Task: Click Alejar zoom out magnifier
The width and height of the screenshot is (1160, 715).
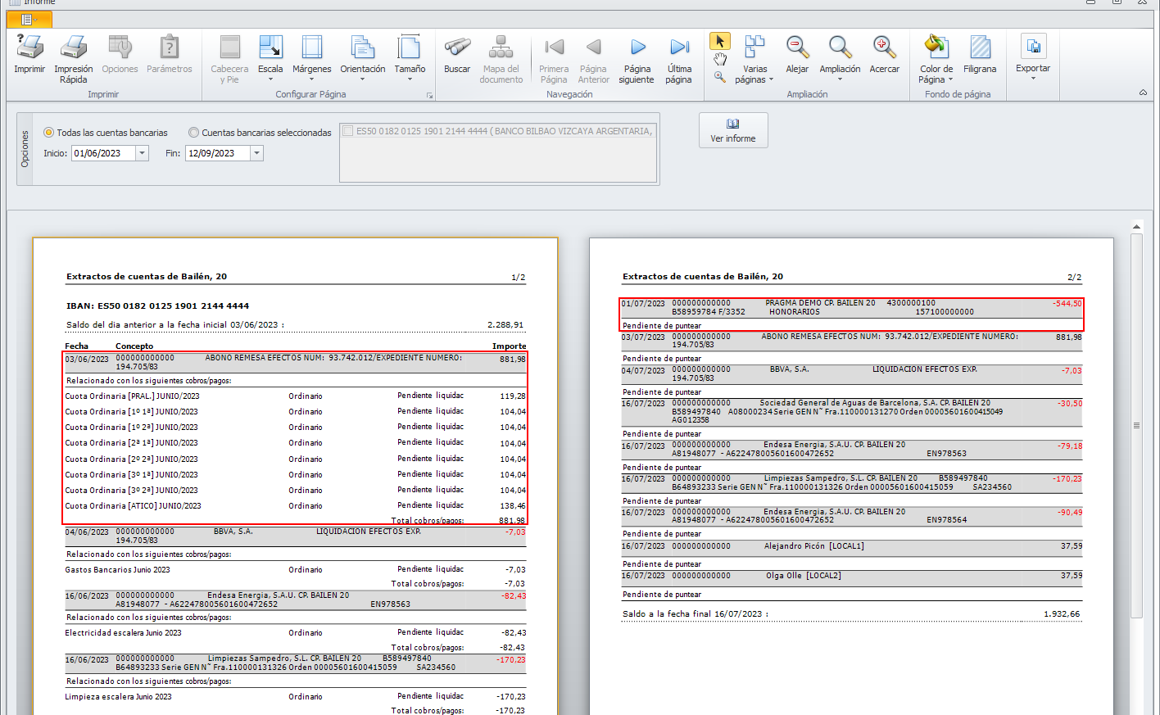Action: [x=797, y=49]
